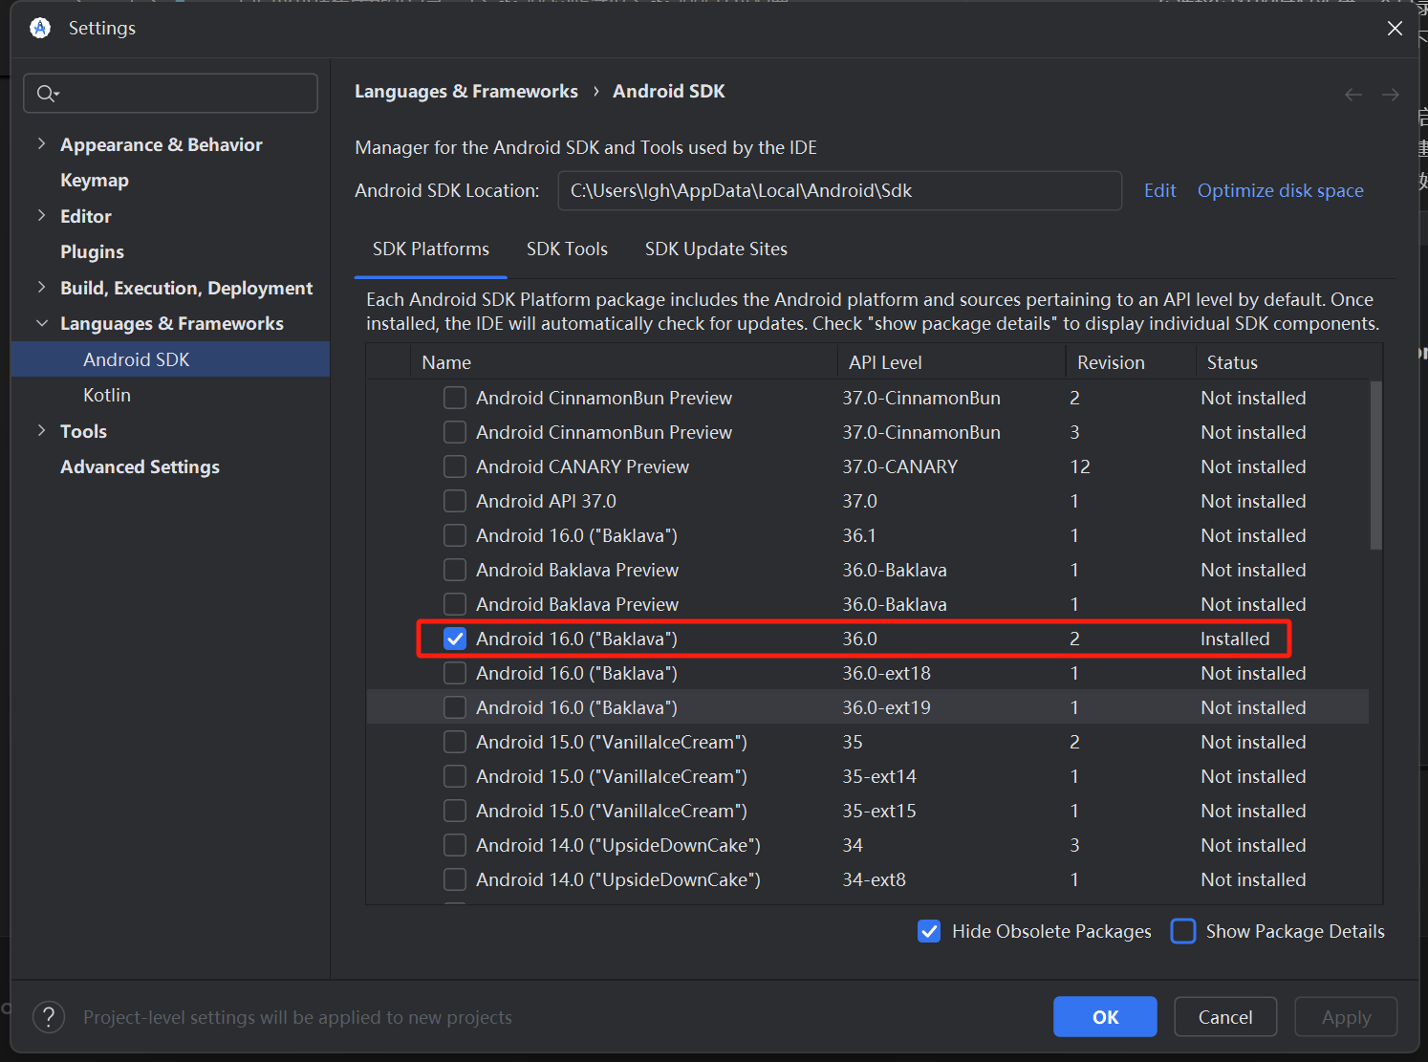Click the Cancel button
Screen dimensions: 1428x1062
coord(1225,1017)
